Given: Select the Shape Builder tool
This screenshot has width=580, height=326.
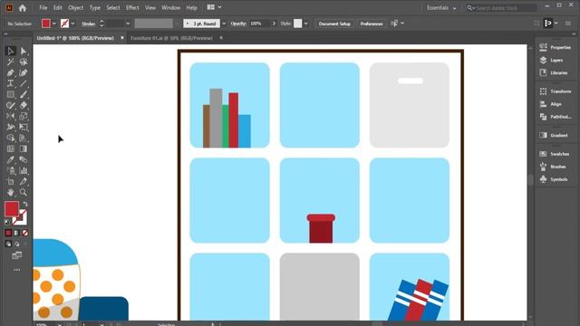Looking at the screenshot, I should point(10,138).
